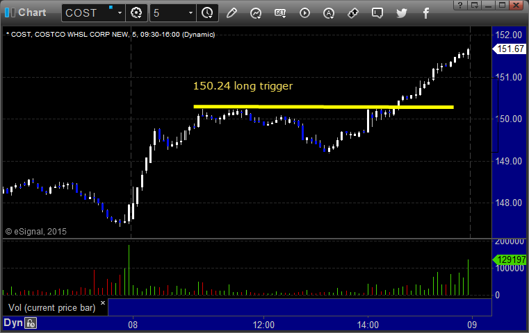
Task: Click the 149.00 price axis label
Action: click(x=509, y=161)
